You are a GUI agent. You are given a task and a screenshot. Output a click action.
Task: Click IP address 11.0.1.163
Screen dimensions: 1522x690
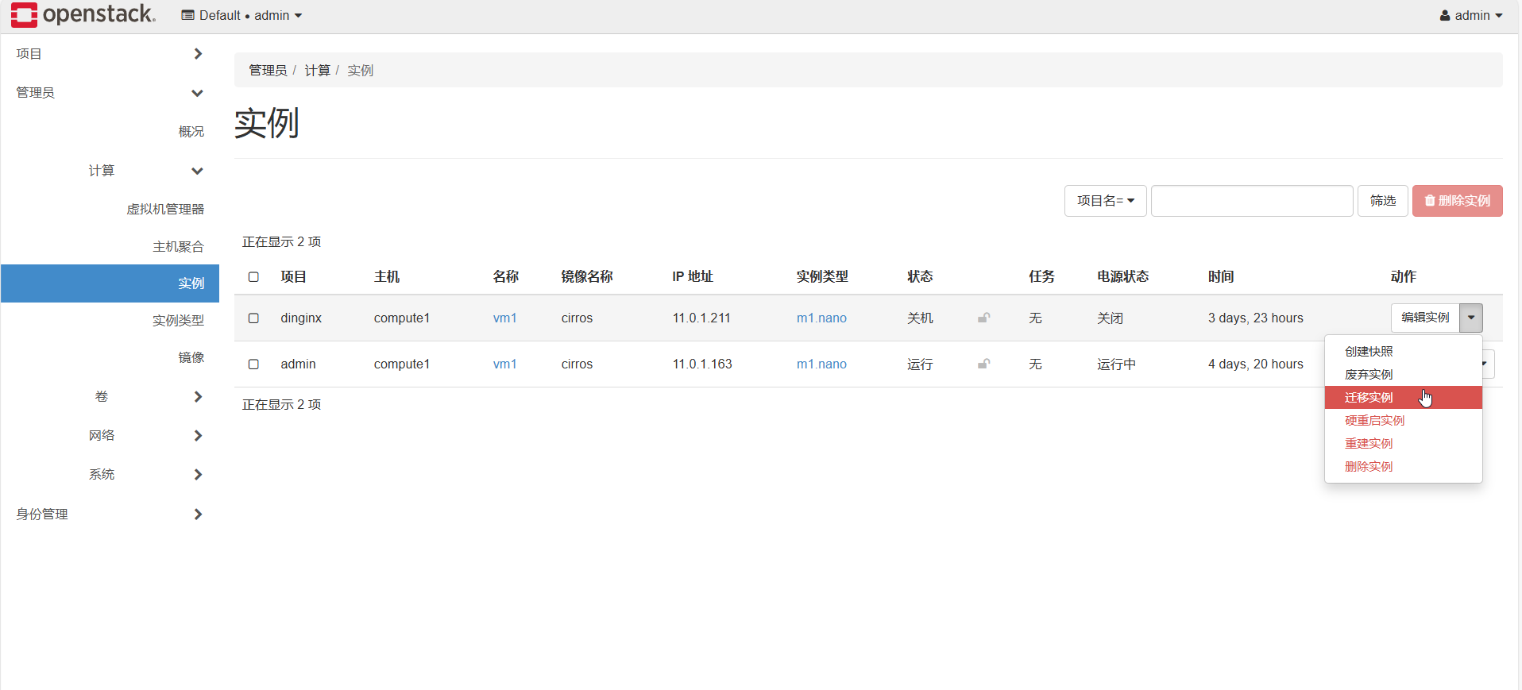coord(702,364)
